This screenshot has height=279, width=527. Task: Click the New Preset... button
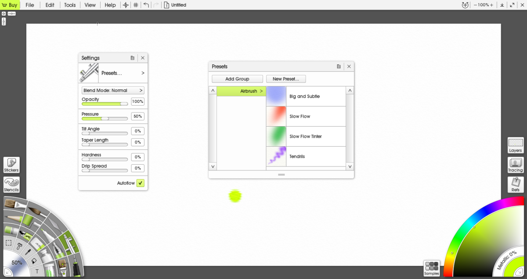286,79
